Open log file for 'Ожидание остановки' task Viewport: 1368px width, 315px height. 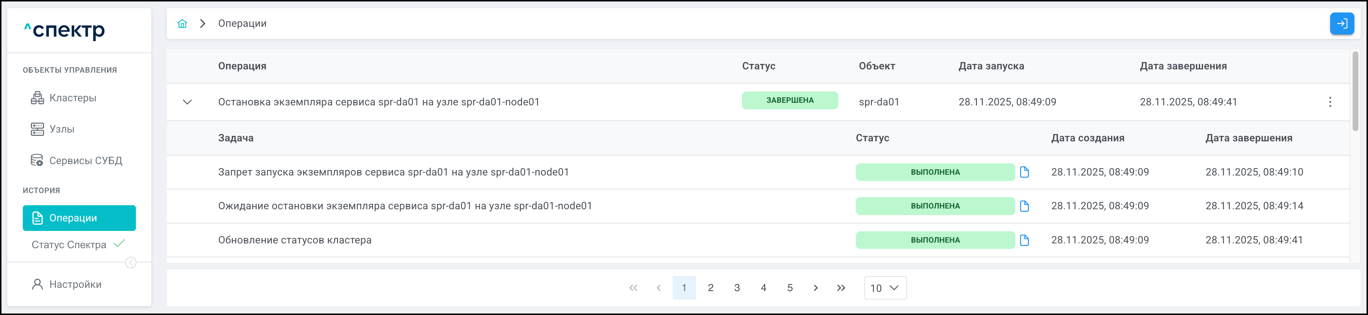point(1025,206)
